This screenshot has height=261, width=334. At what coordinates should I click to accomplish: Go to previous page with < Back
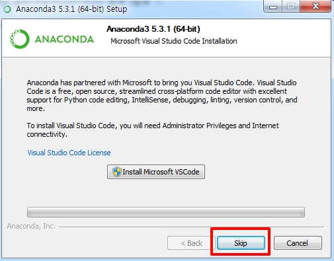click(x=191, y=243)
